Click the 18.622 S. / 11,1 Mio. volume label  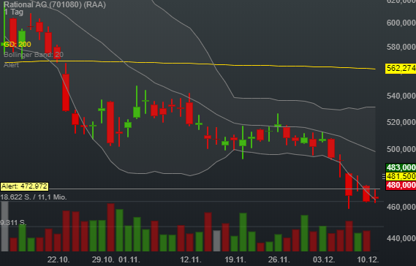pyautogui.click(x=34, y=197)
